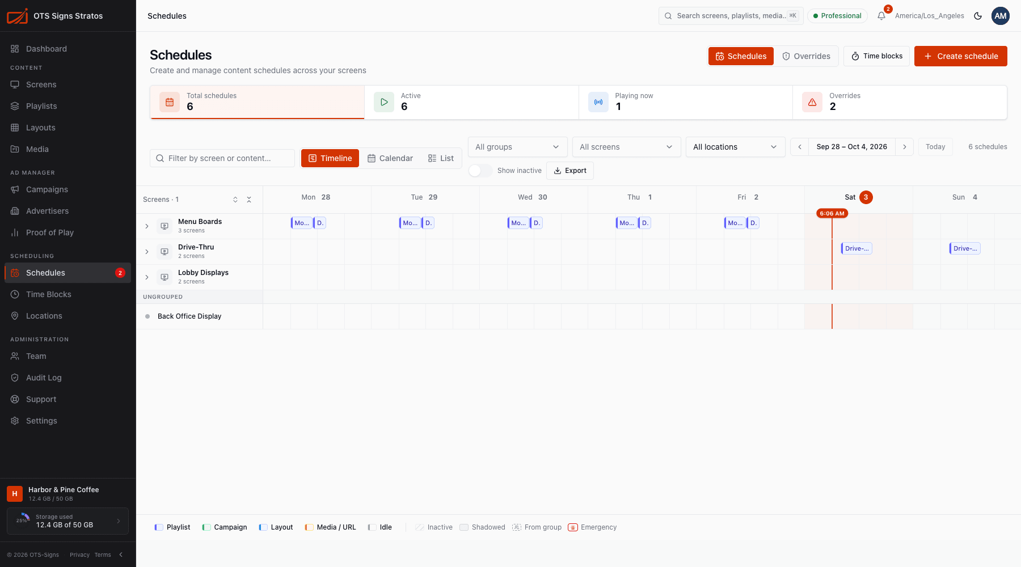Expand Drive-Thru group row
Viewport: 1021px width, 567px height.
coord(147,252)
